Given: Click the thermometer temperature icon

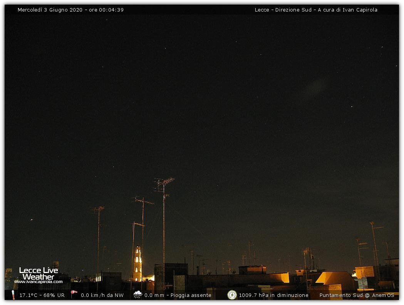Looking at the screenshot, I should pyautogui.click(x=13, y=295).
